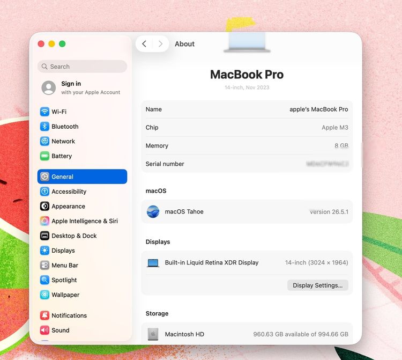Open Wallpaper settings
This screenshot has width=402, height=360.
[82, 295]
